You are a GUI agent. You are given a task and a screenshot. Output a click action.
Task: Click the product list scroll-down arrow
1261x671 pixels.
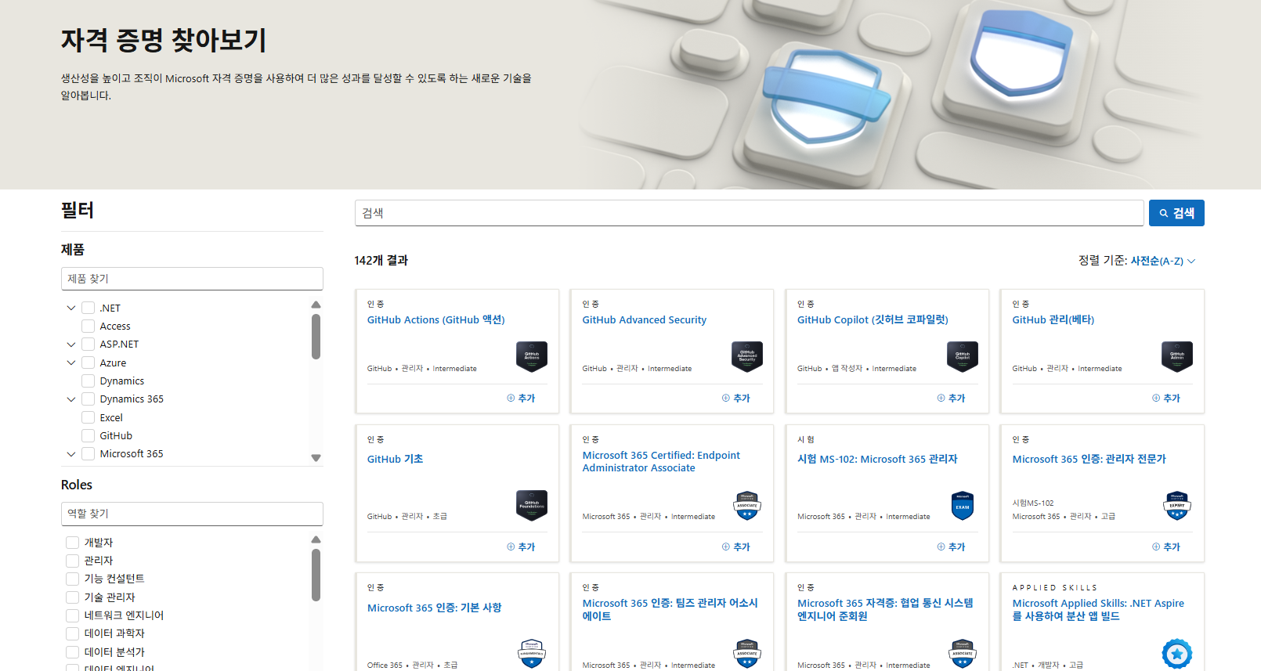[316, 458]
